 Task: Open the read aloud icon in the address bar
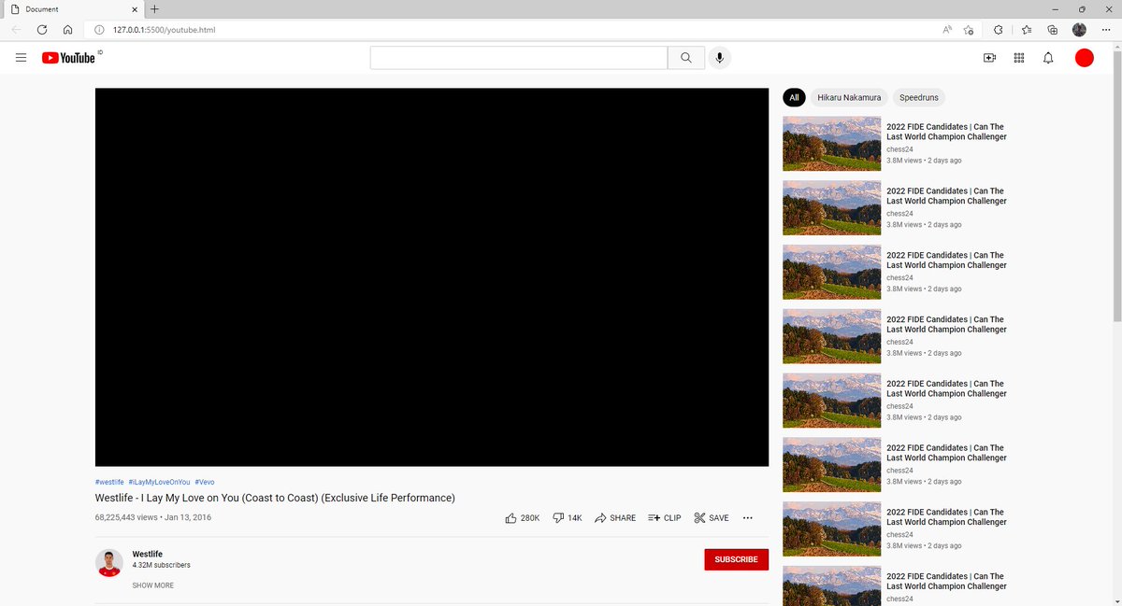pyautogui.click(x=947, y=30)
